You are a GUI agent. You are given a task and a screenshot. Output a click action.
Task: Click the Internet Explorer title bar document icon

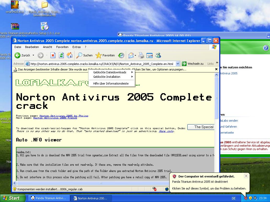pyautogui.click(x=15, y=41)
